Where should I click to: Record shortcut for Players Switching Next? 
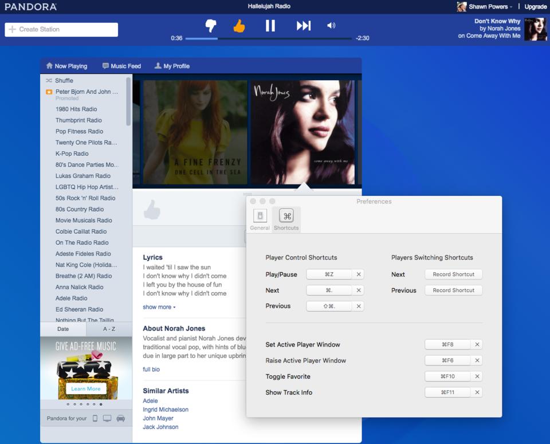click(453, 274)
